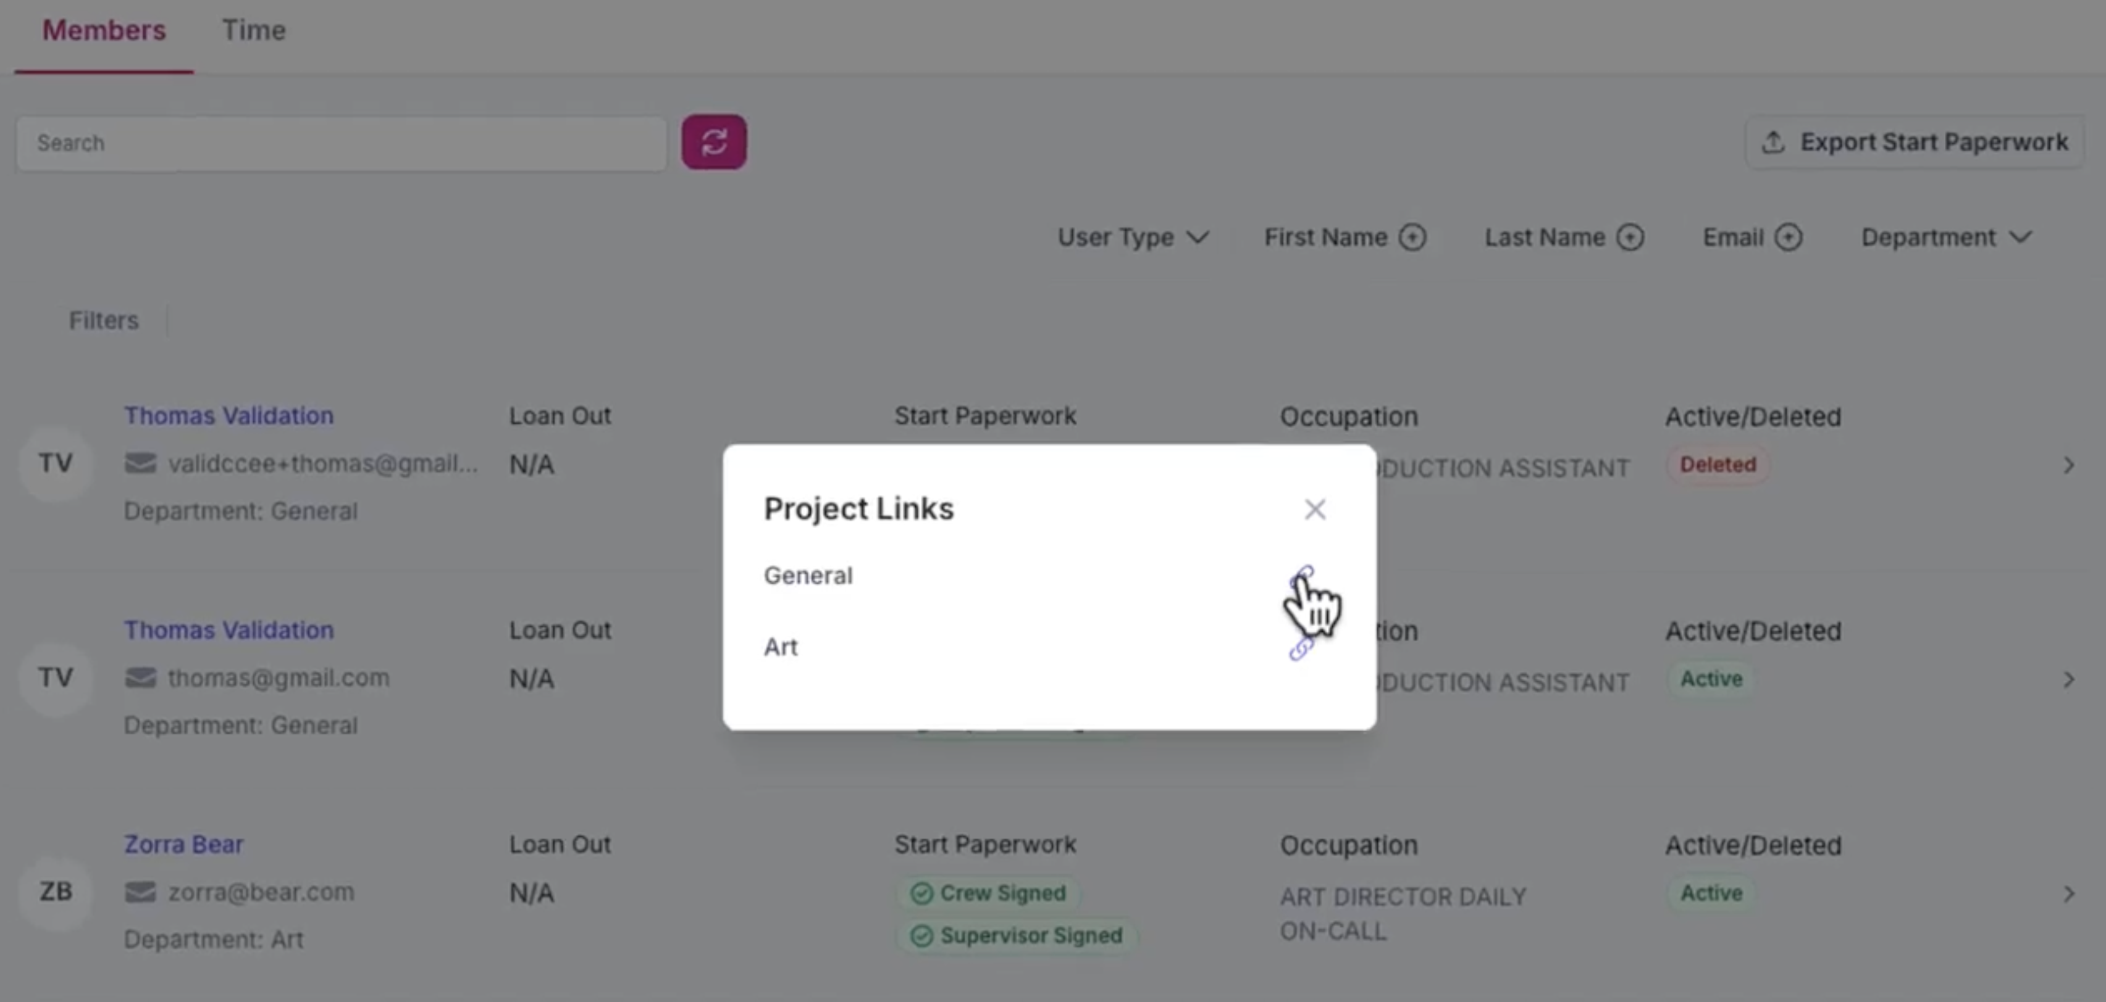Click the Deleted status badge
Screen dimensions: 2106x1002
(1718, 465)
